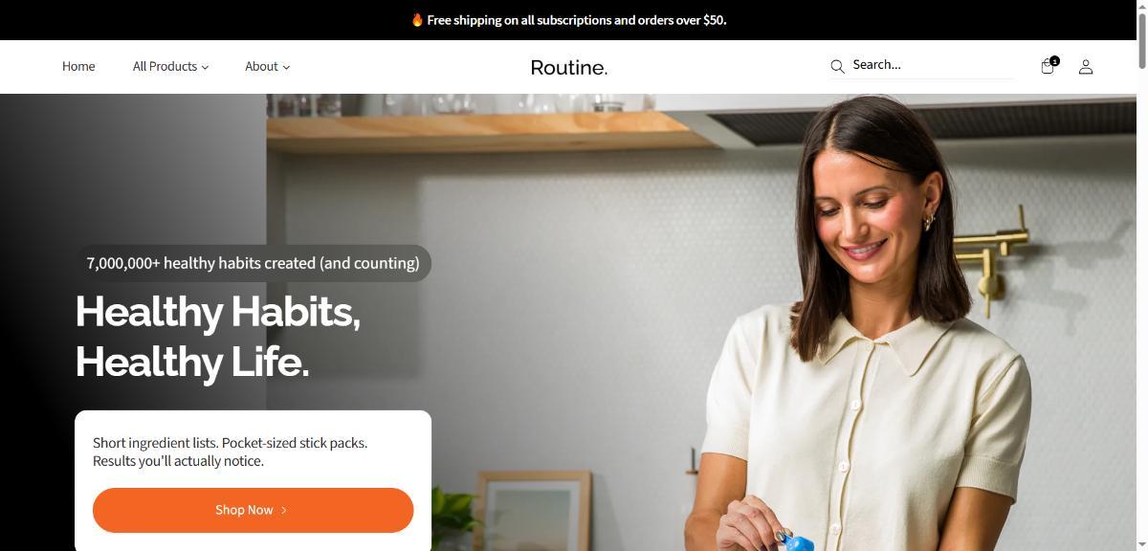Click the magnifying glass search icon
The width and height of the screenshot is (1148, 551).
[x=837, y=66]
